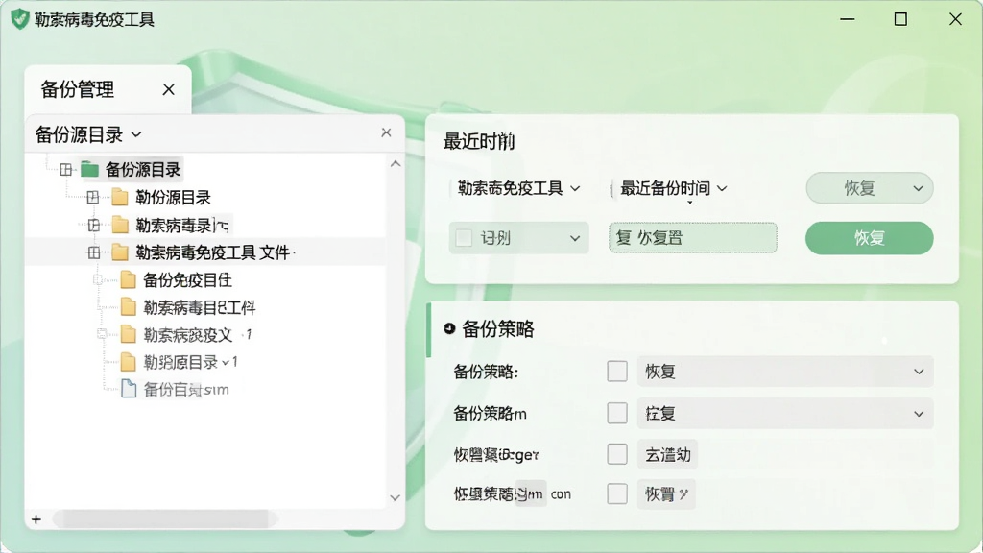Click the horizontal scrollbar under the tree
The width and height of the screenshot is (983, 553).
click(x=164, y=519)
